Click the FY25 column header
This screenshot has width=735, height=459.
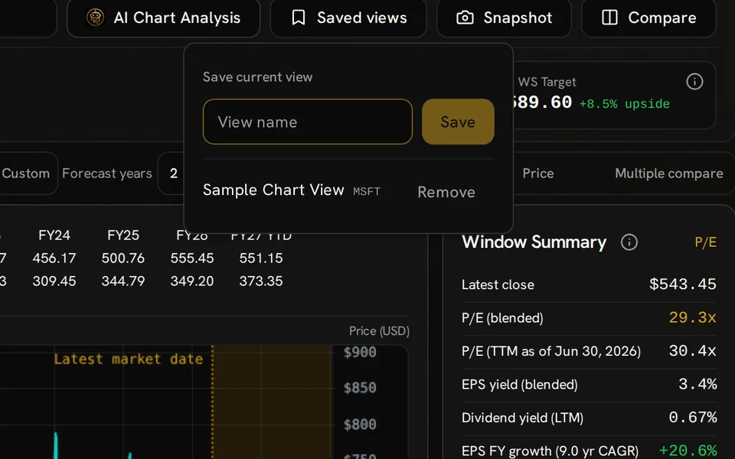123,235
